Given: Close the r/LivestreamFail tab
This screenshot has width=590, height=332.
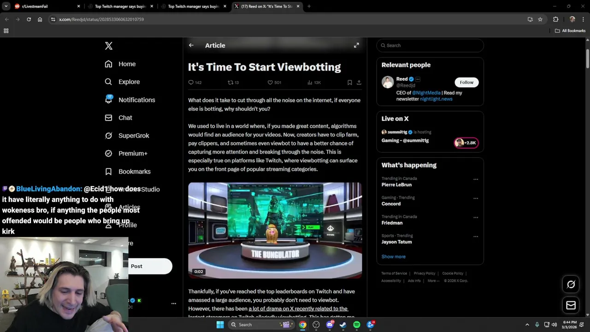Looking at the screenshot, I should click(78, 6).
